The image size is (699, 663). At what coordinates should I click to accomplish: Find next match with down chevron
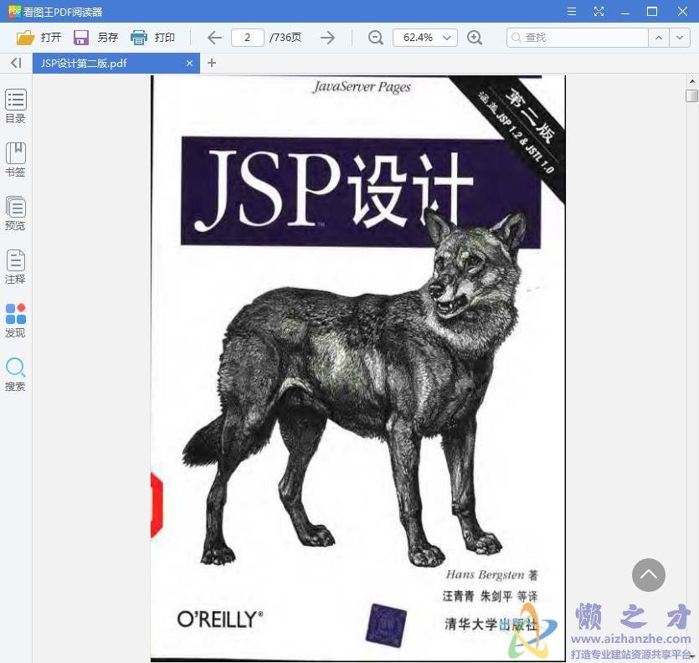coord(680,38)
